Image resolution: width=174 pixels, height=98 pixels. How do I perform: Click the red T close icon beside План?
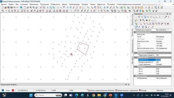tap(13, 90)
